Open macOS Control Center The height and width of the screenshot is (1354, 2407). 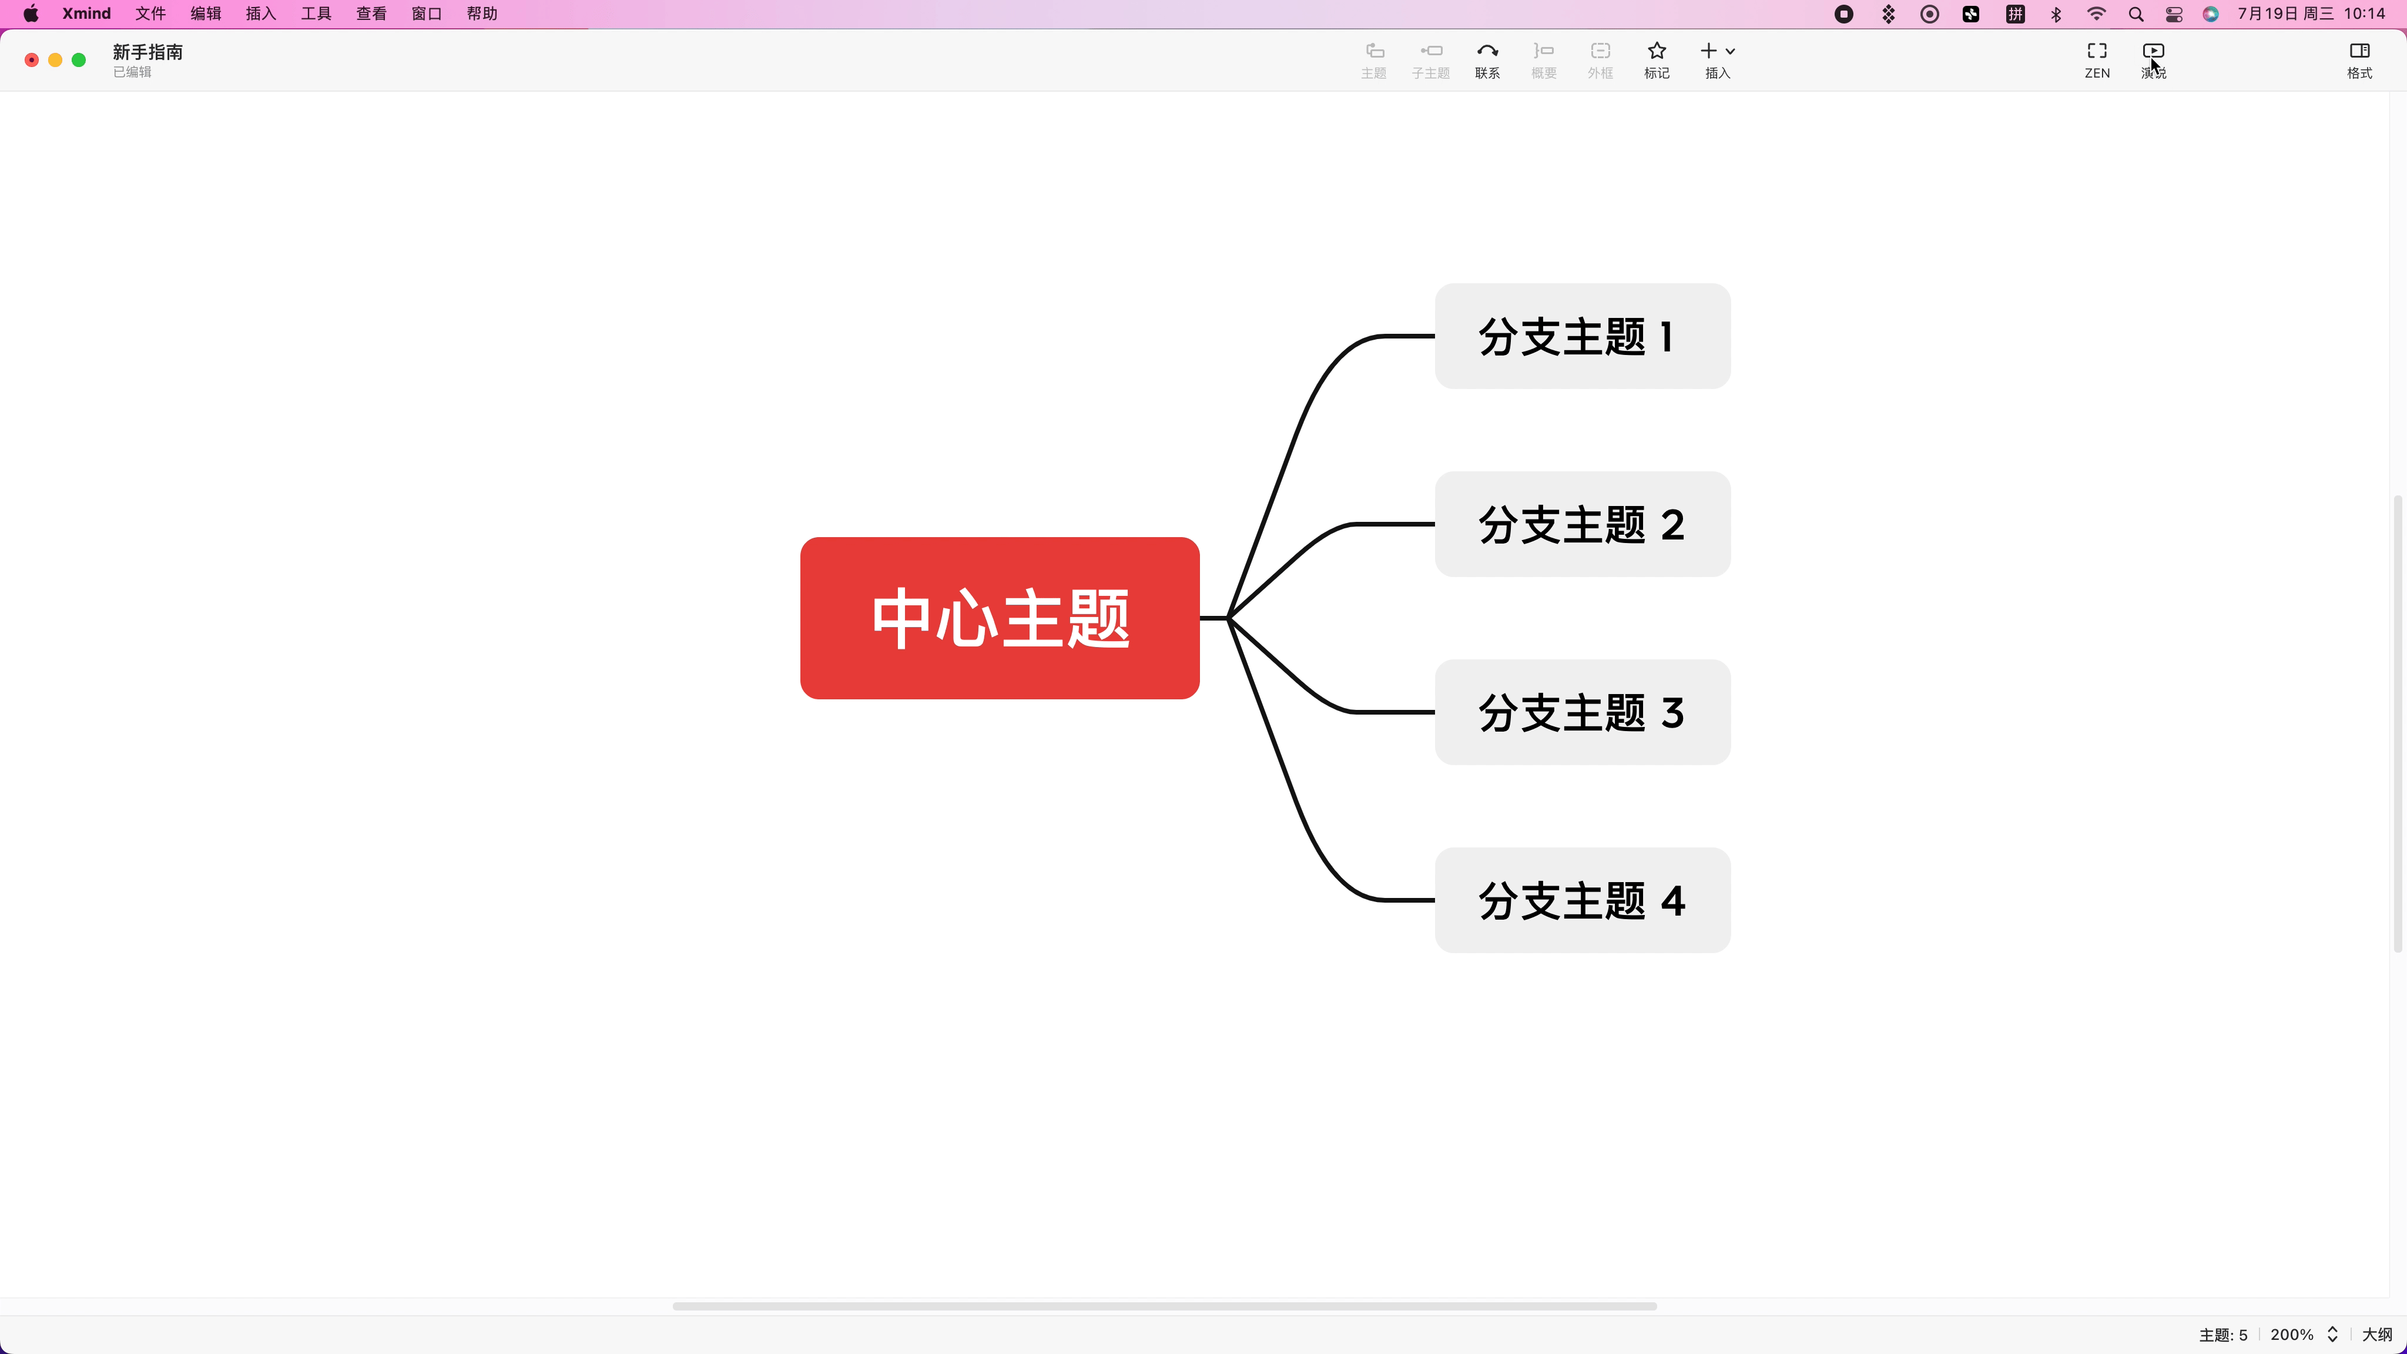tap(2174, 13)
